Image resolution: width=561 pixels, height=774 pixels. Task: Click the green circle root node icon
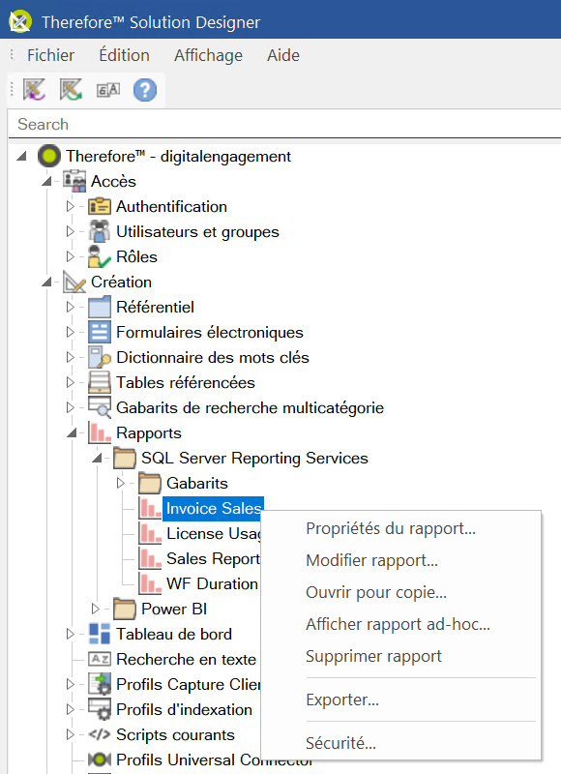[49, 156]
